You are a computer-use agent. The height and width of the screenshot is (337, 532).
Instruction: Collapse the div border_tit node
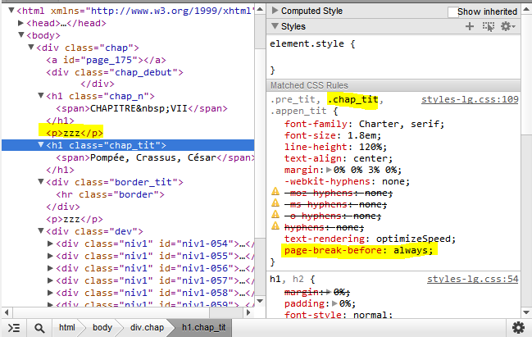point(41,181)
